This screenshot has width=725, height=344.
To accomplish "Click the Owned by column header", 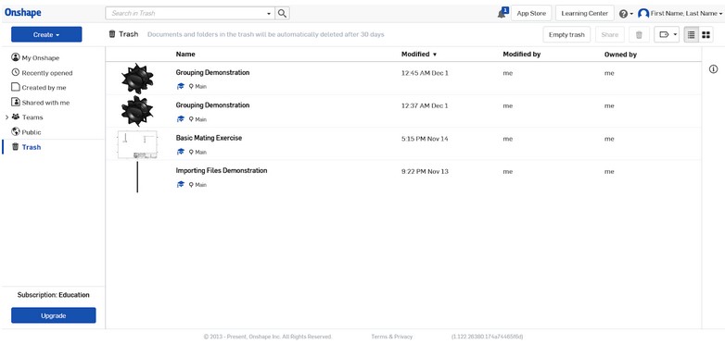I will click(x=620, y=55).
